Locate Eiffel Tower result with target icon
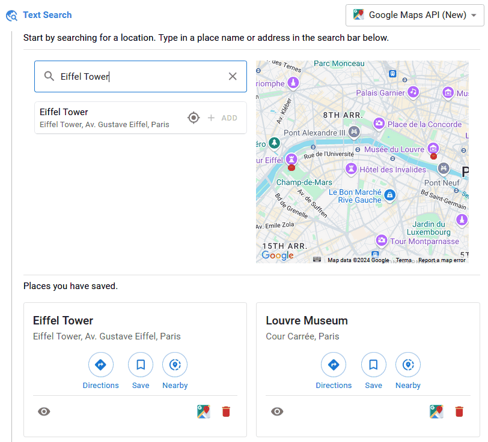 click(x=194, y=118)
